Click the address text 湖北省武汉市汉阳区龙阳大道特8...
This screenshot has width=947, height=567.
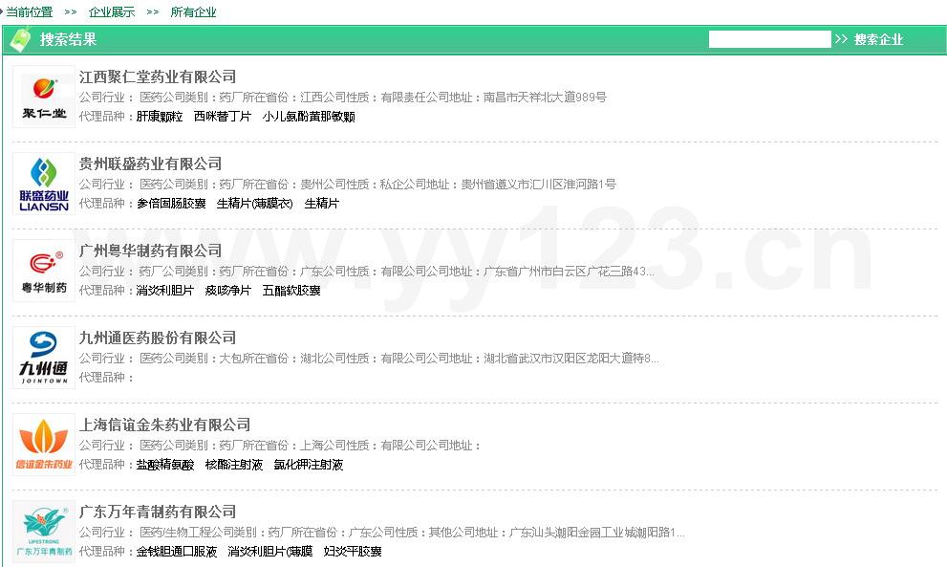point(570,359)
